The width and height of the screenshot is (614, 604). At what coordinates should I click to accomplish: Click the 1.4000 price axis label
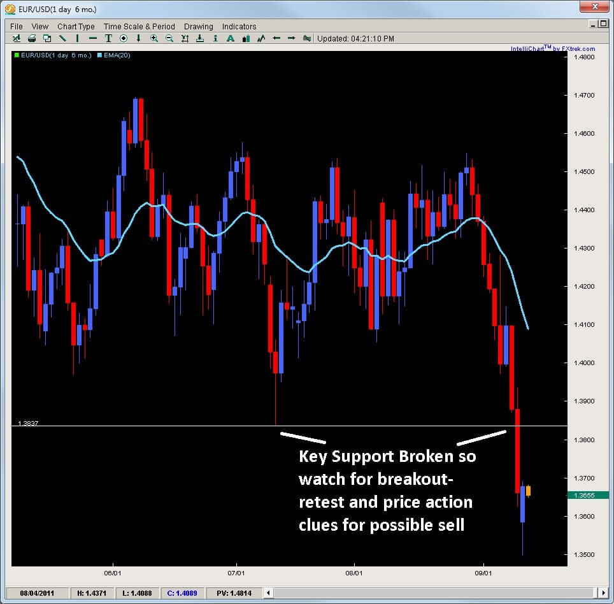tap(584, 363)
